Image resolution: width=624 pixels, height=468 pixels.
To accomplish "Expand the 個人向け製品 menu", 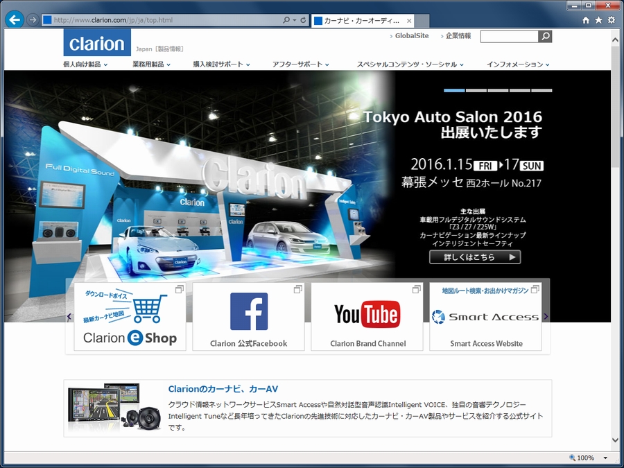I will pos(85,64).
